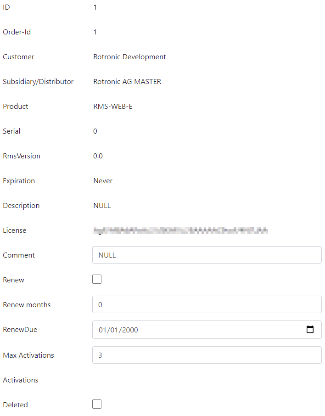325x416 pixels.
Task: Tick the Deleted checkbox
Action: click(97, 404)
